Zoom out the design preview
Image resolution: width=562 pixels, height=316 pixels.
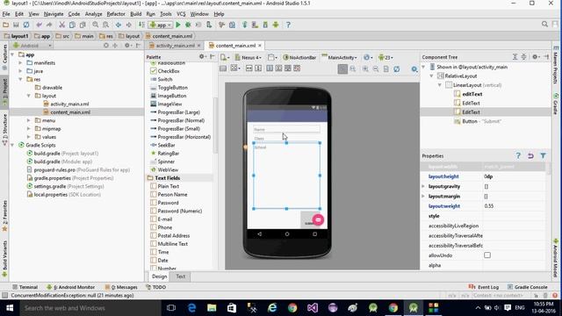point(376,68)
